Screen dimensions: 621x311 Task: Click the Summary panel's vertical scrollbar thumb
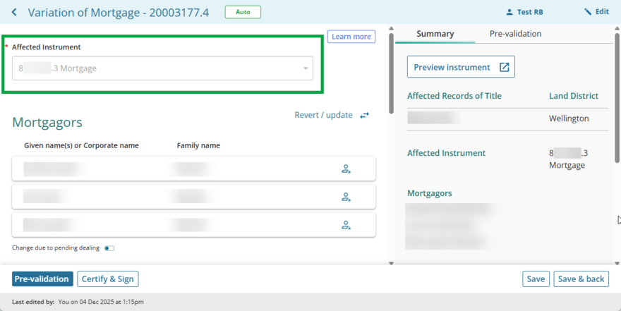(617, 98)
